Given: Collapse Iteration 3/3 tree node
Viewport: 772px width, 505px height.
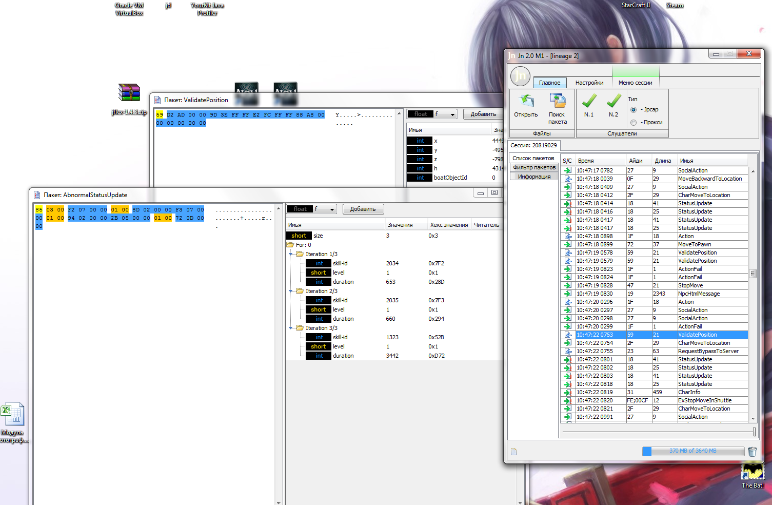Looking at the screenshot, I should coord(291,328).
